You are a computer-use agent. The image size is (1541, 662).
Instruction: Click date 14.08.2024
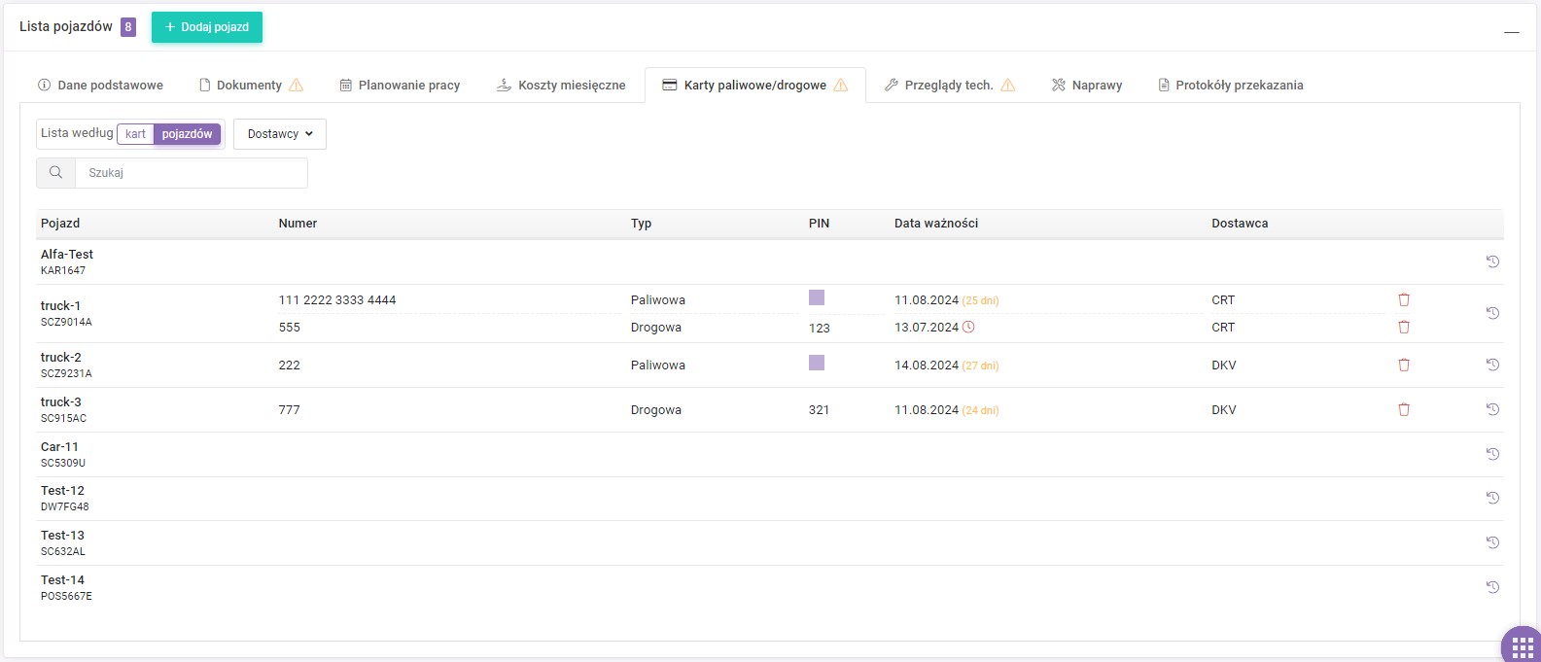tap(927, 365)
